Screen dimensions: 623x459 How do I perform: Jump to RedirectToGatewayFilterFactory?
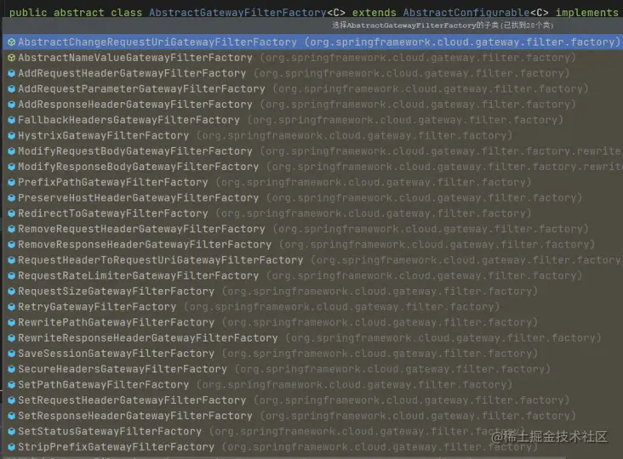pyautogui.click(x=312, y=213)
